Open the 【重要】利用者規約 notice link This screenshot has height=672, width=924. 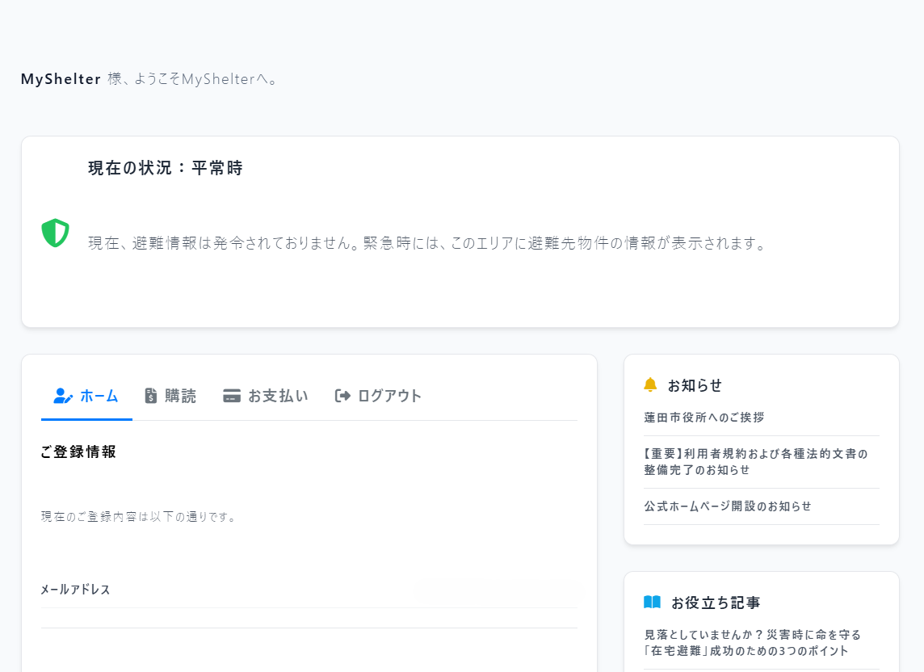(x=756, y=461)
